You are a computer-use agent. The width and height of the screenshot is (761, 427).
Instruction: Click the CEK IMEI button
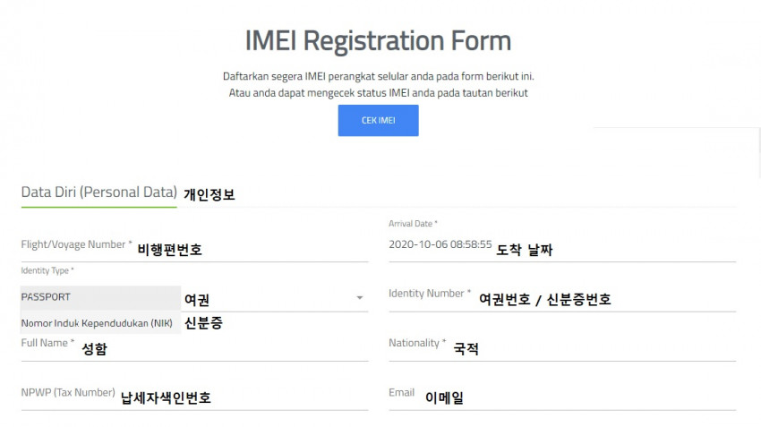tap(378, 121)
